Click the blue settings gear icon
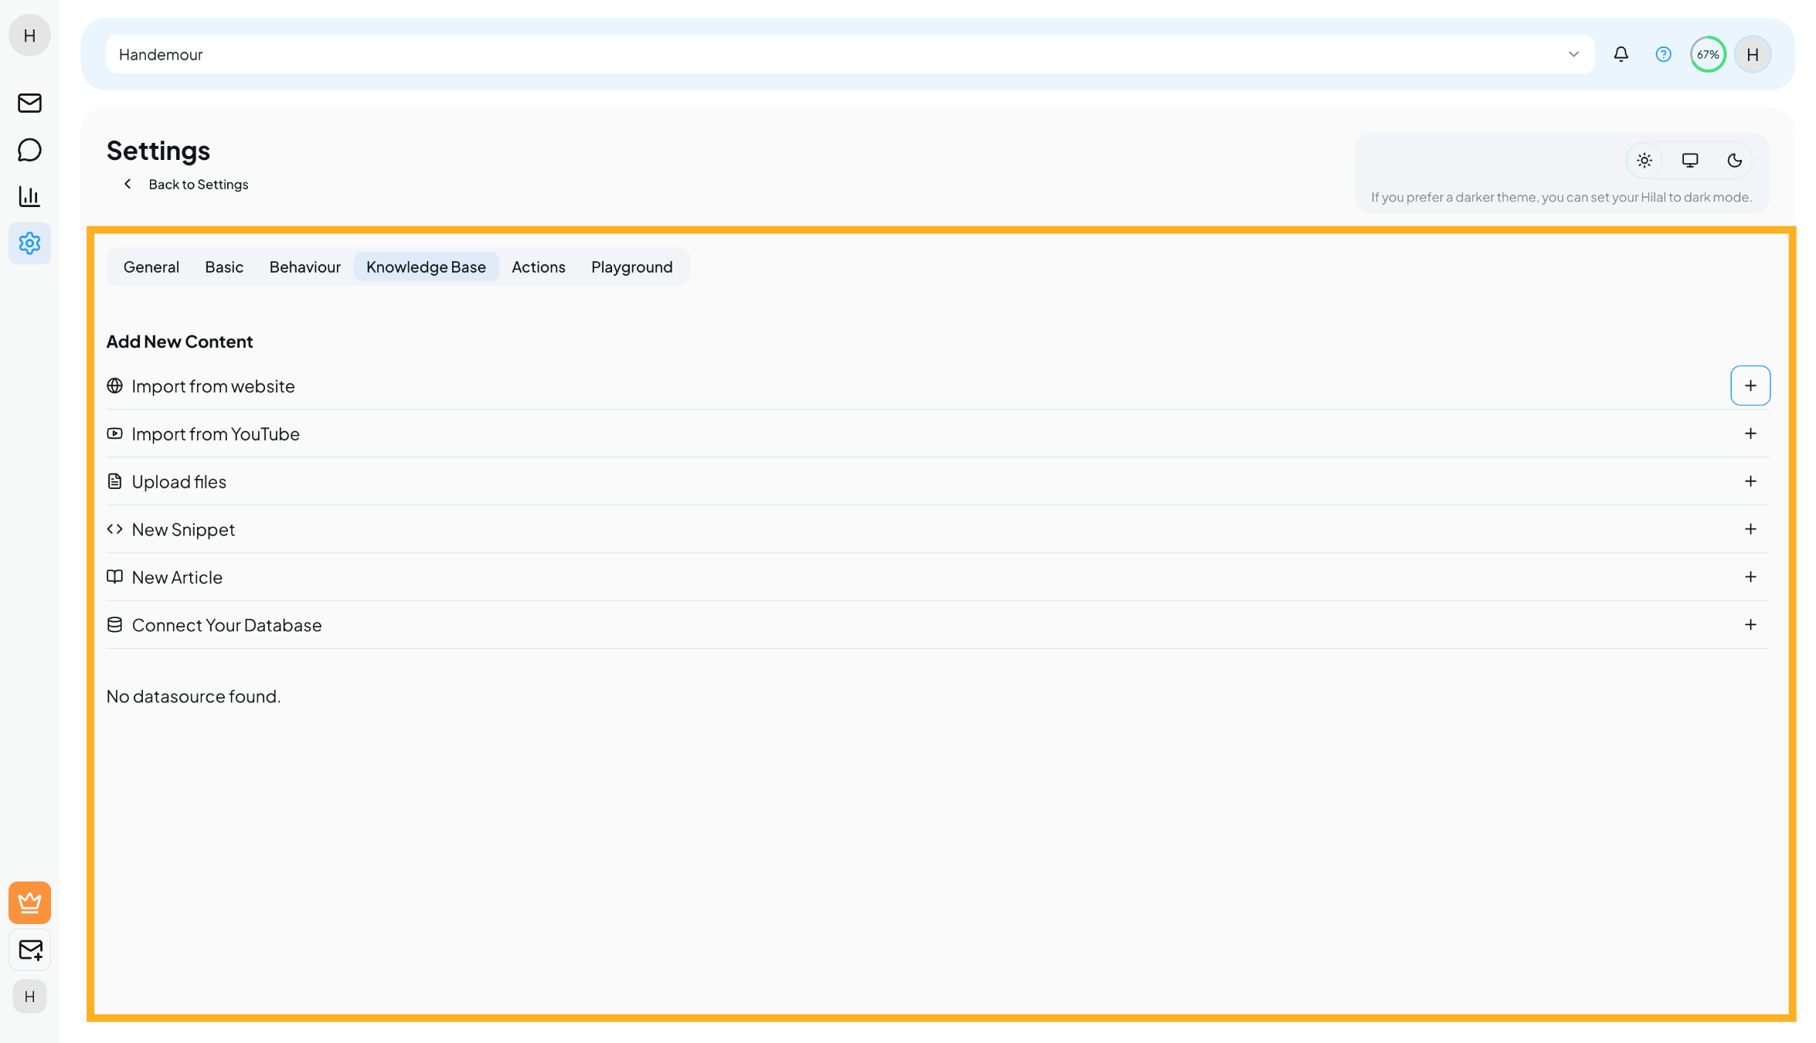Image resolution: width=1816 pixels, height=1043 pixels. click(29, 243)
